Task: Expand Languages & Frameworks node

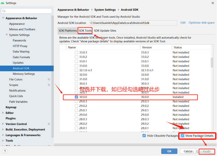Action: point(3,135)
